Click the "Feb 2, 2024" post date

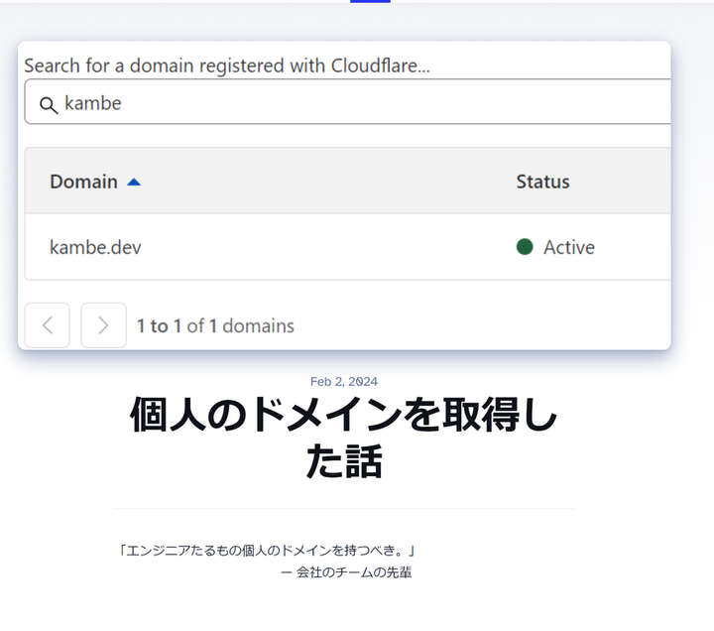[343, 381]
